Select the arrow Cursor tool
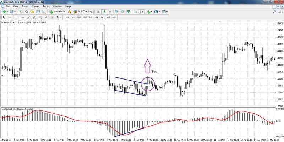The height and width of the screenshot is (142, 284). click(4, 17)
